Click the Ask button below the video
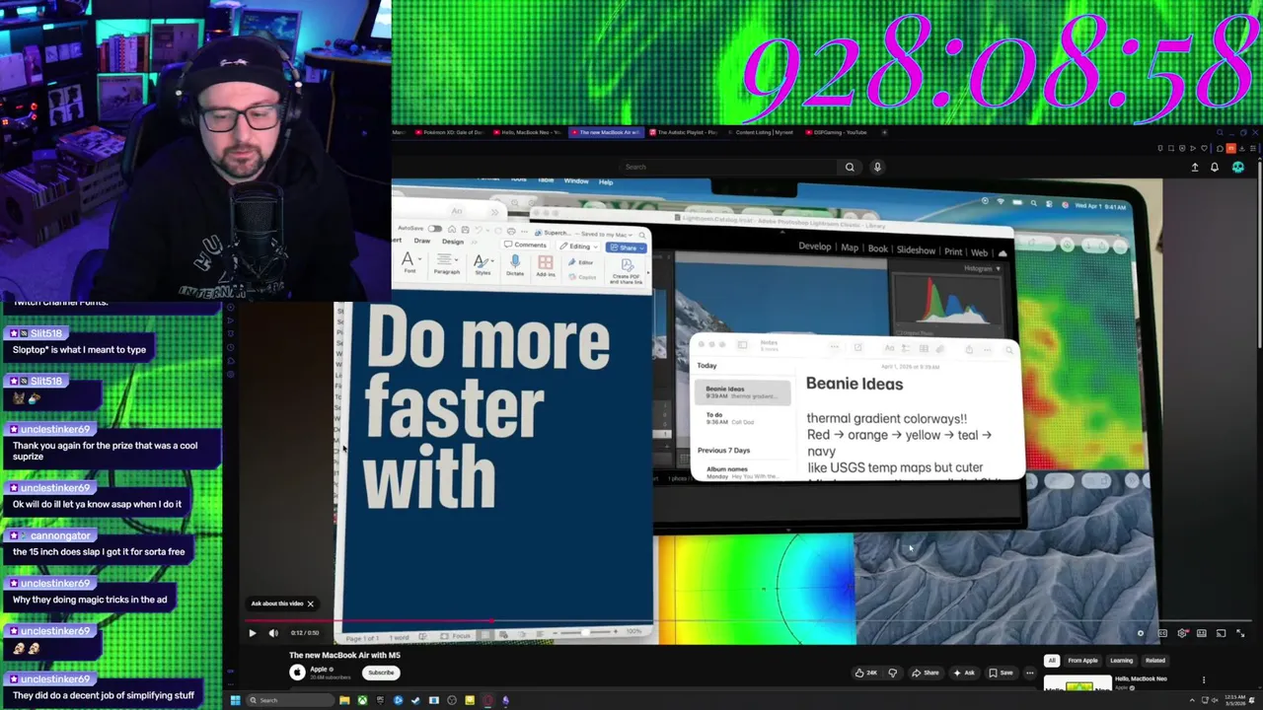Image resolution: width=1263 pixels, height=710 pixels. click(964, 673)
